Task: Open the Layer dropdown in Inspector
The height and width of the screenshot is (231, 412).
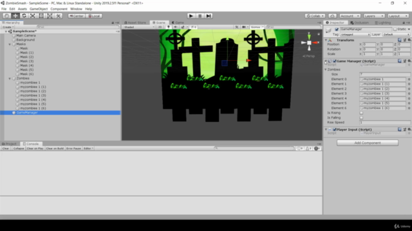Action: pos(396,35)
